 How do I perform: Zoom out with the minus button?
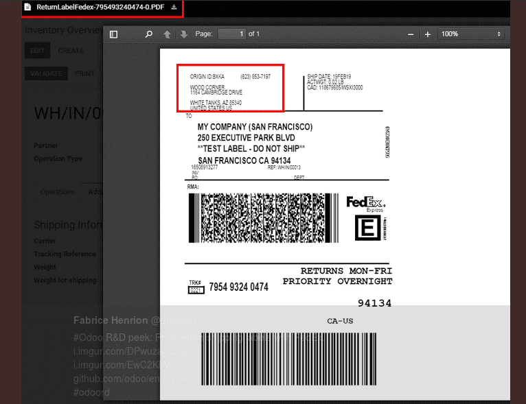411,34
